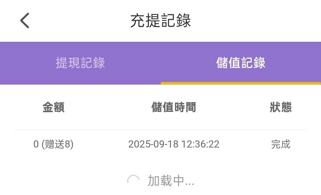Tap the 提現 characters in the inactive tab
The image size is (321, 195).
click(x=68, y=63)
